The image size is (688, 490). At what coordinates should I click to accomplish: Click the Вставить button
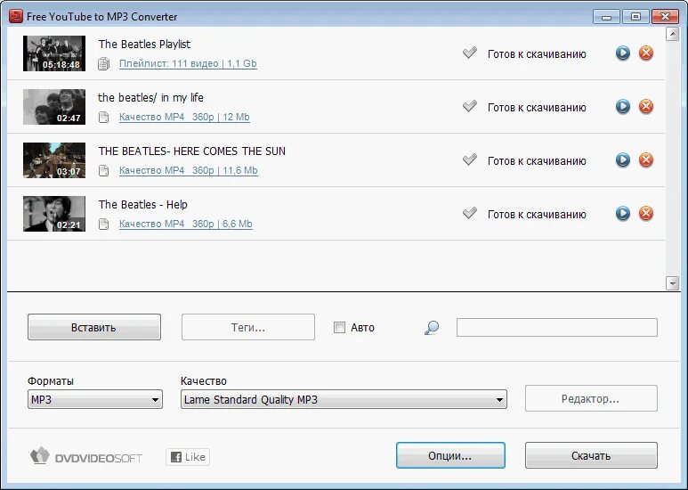tap(94, 327)
